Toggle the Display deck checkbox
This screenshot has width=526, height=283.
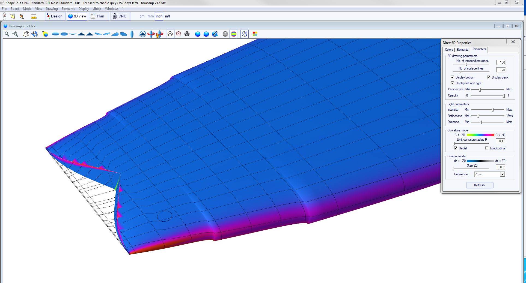tap(489, 77)
